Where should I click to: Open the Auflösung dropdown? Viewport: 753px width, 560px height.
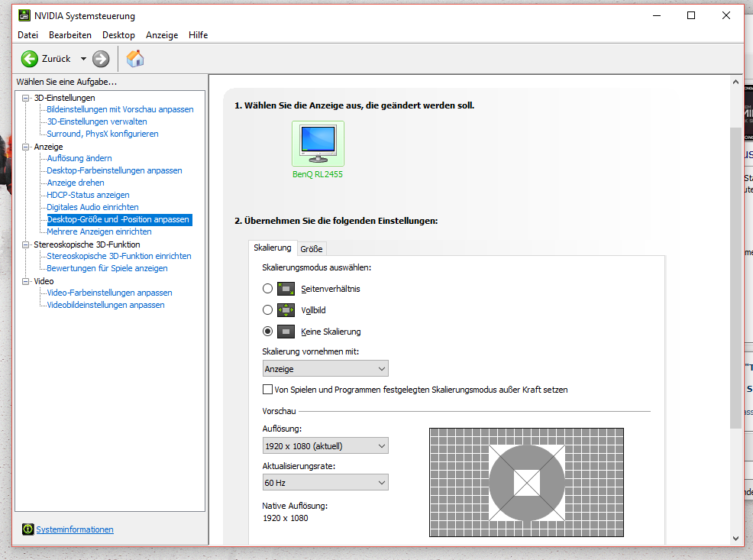coord(325,445)
